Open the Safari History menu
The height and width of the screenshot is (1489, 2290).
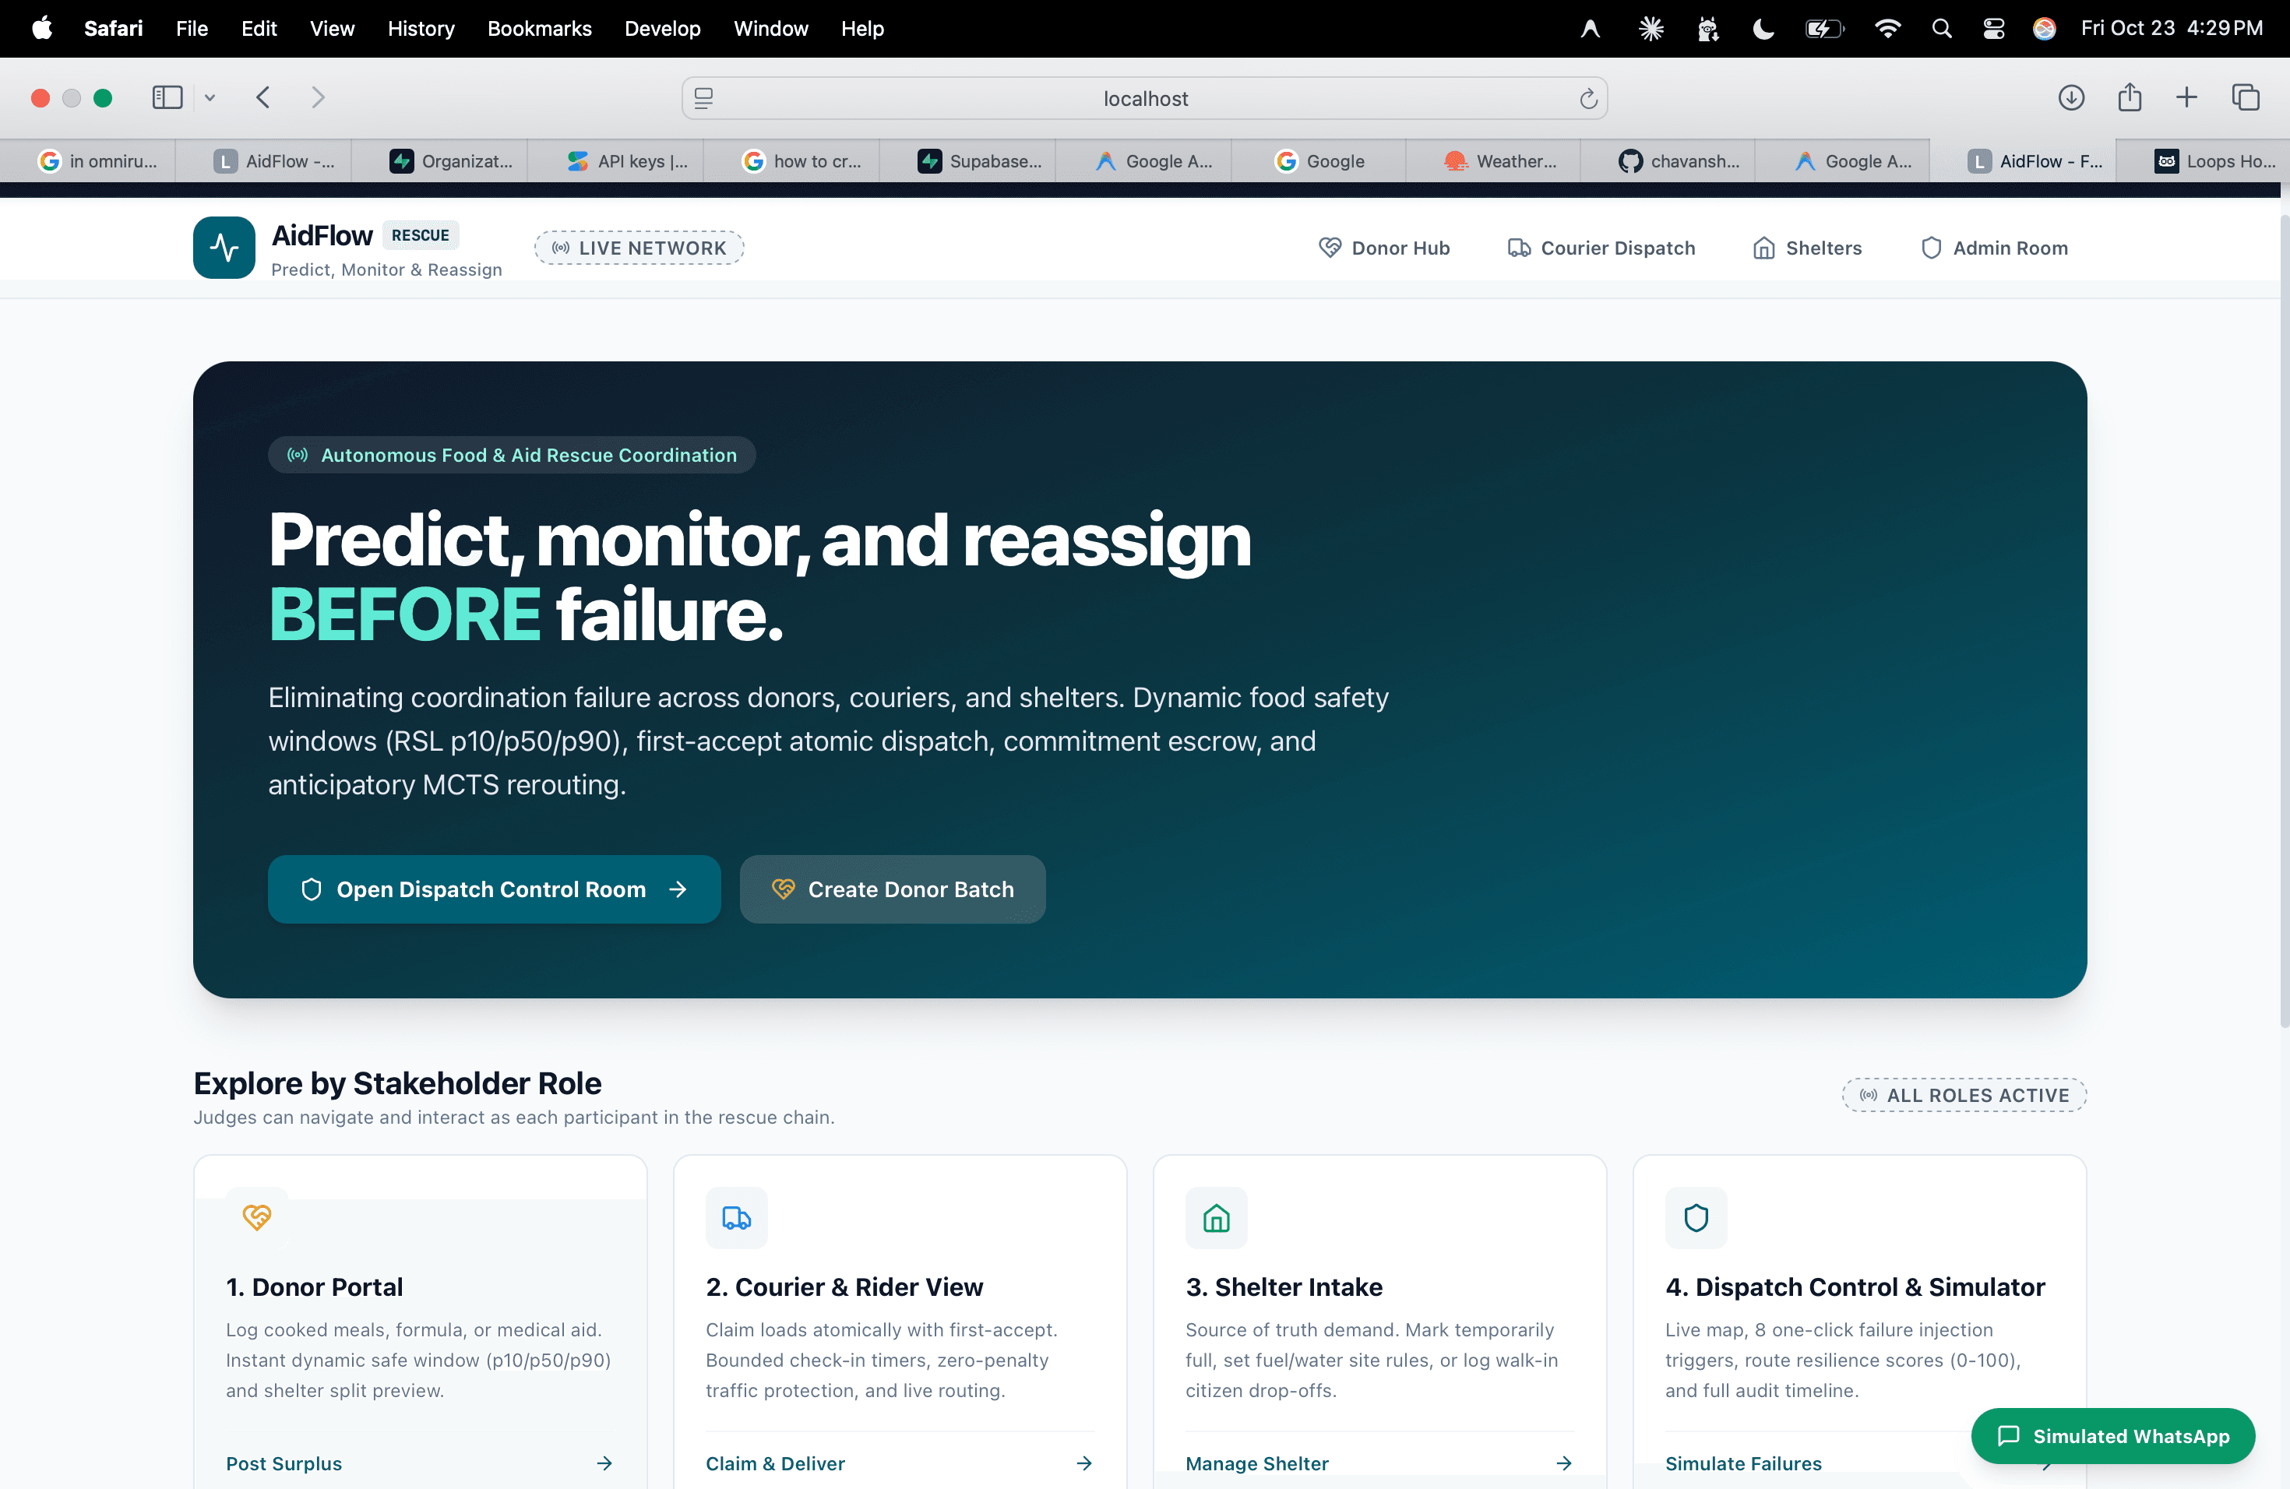click(x=421, y=29)
